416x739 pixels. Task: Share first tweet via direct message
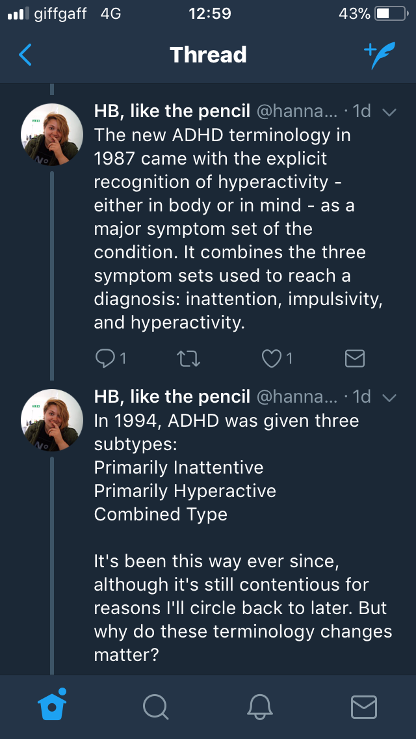[354, 358]
